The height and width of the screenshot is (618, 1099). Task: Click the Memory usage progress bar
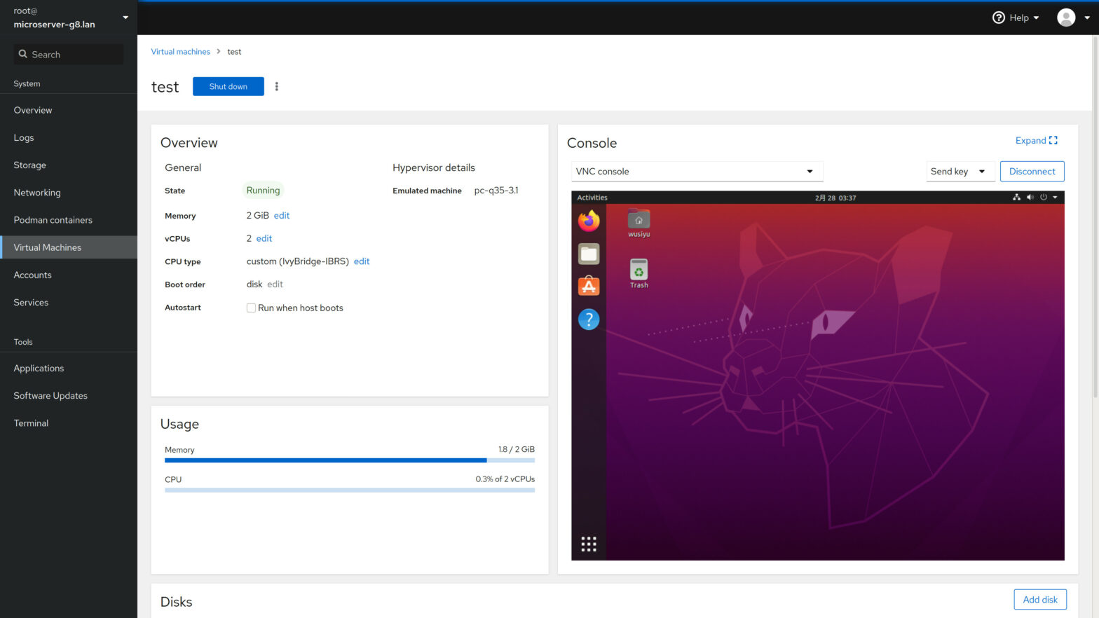pos(349,460)
